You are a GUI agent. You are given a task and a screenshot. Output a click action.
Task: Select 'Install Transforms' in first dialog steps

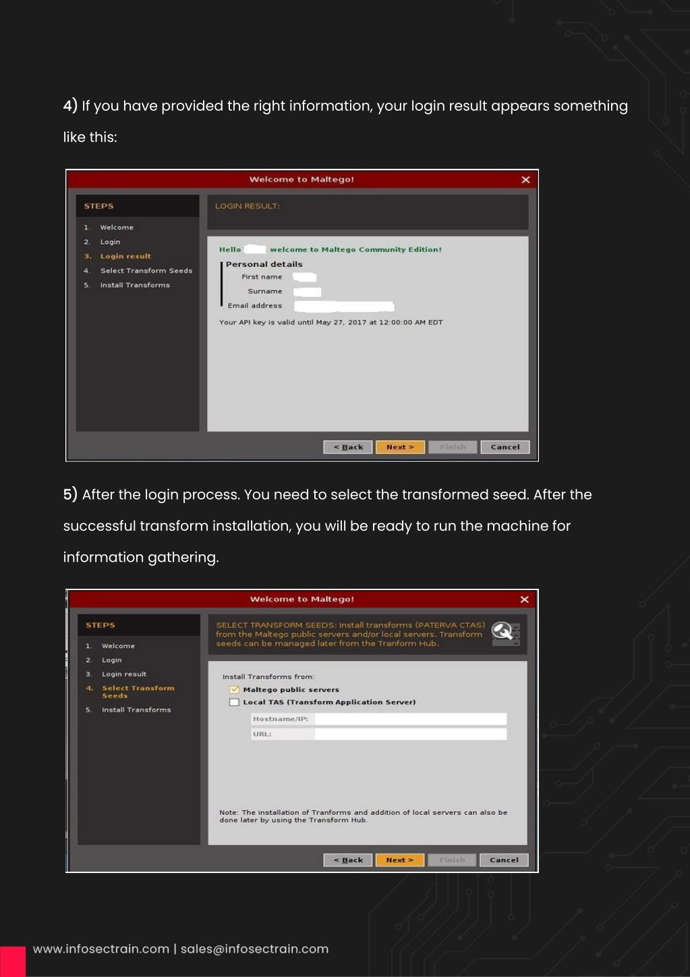135,286
